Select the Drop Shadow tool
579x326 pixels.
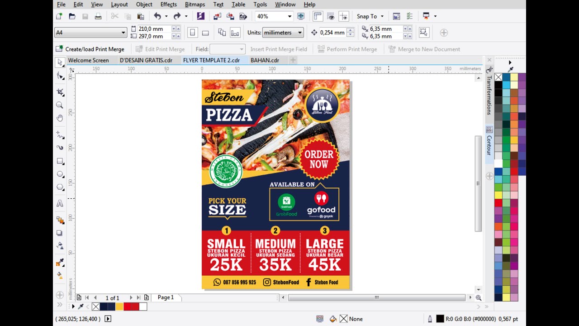click(60, 233)
